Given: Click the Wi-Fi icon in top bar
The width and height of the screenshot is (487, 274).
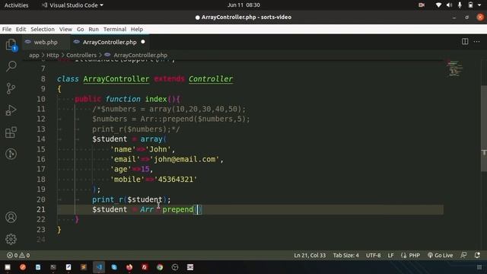Looking at the screenshot, I should tap(438, 5).
